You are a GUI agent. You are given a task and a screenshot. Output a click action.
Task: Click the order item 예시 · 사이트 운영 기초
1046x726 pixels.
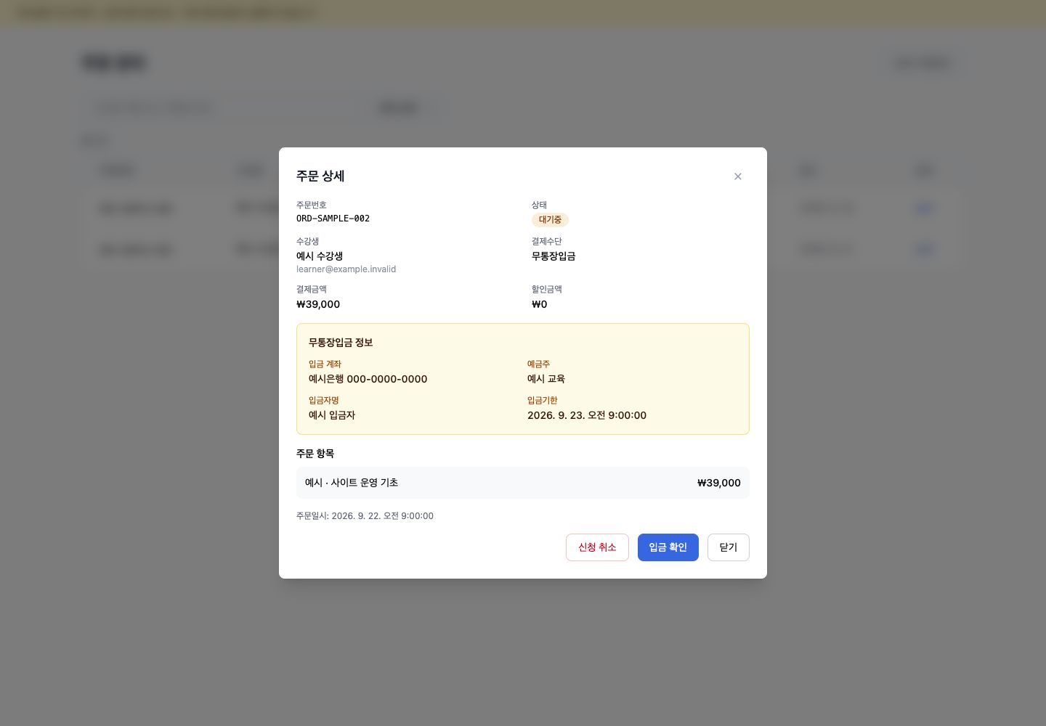click(x=352, y=483)
